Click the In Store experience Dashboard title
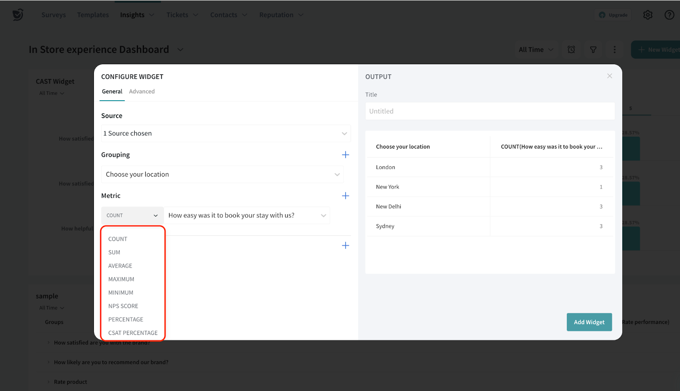This screenshot has width=680, height=391. [x=99, y=50]
